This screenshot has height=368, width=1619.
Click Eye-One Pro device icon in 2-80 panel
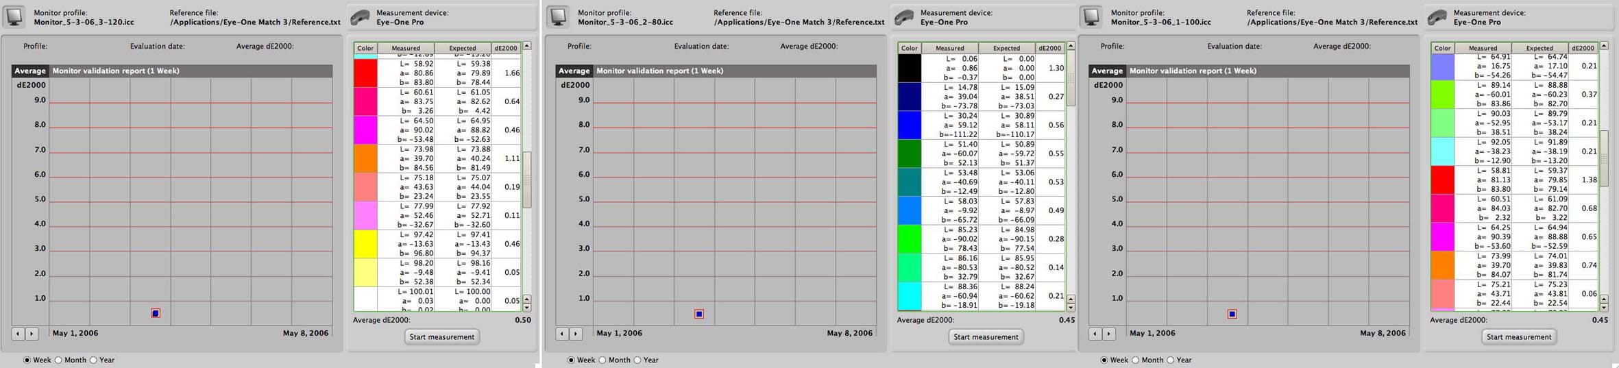tap(904, 18)
